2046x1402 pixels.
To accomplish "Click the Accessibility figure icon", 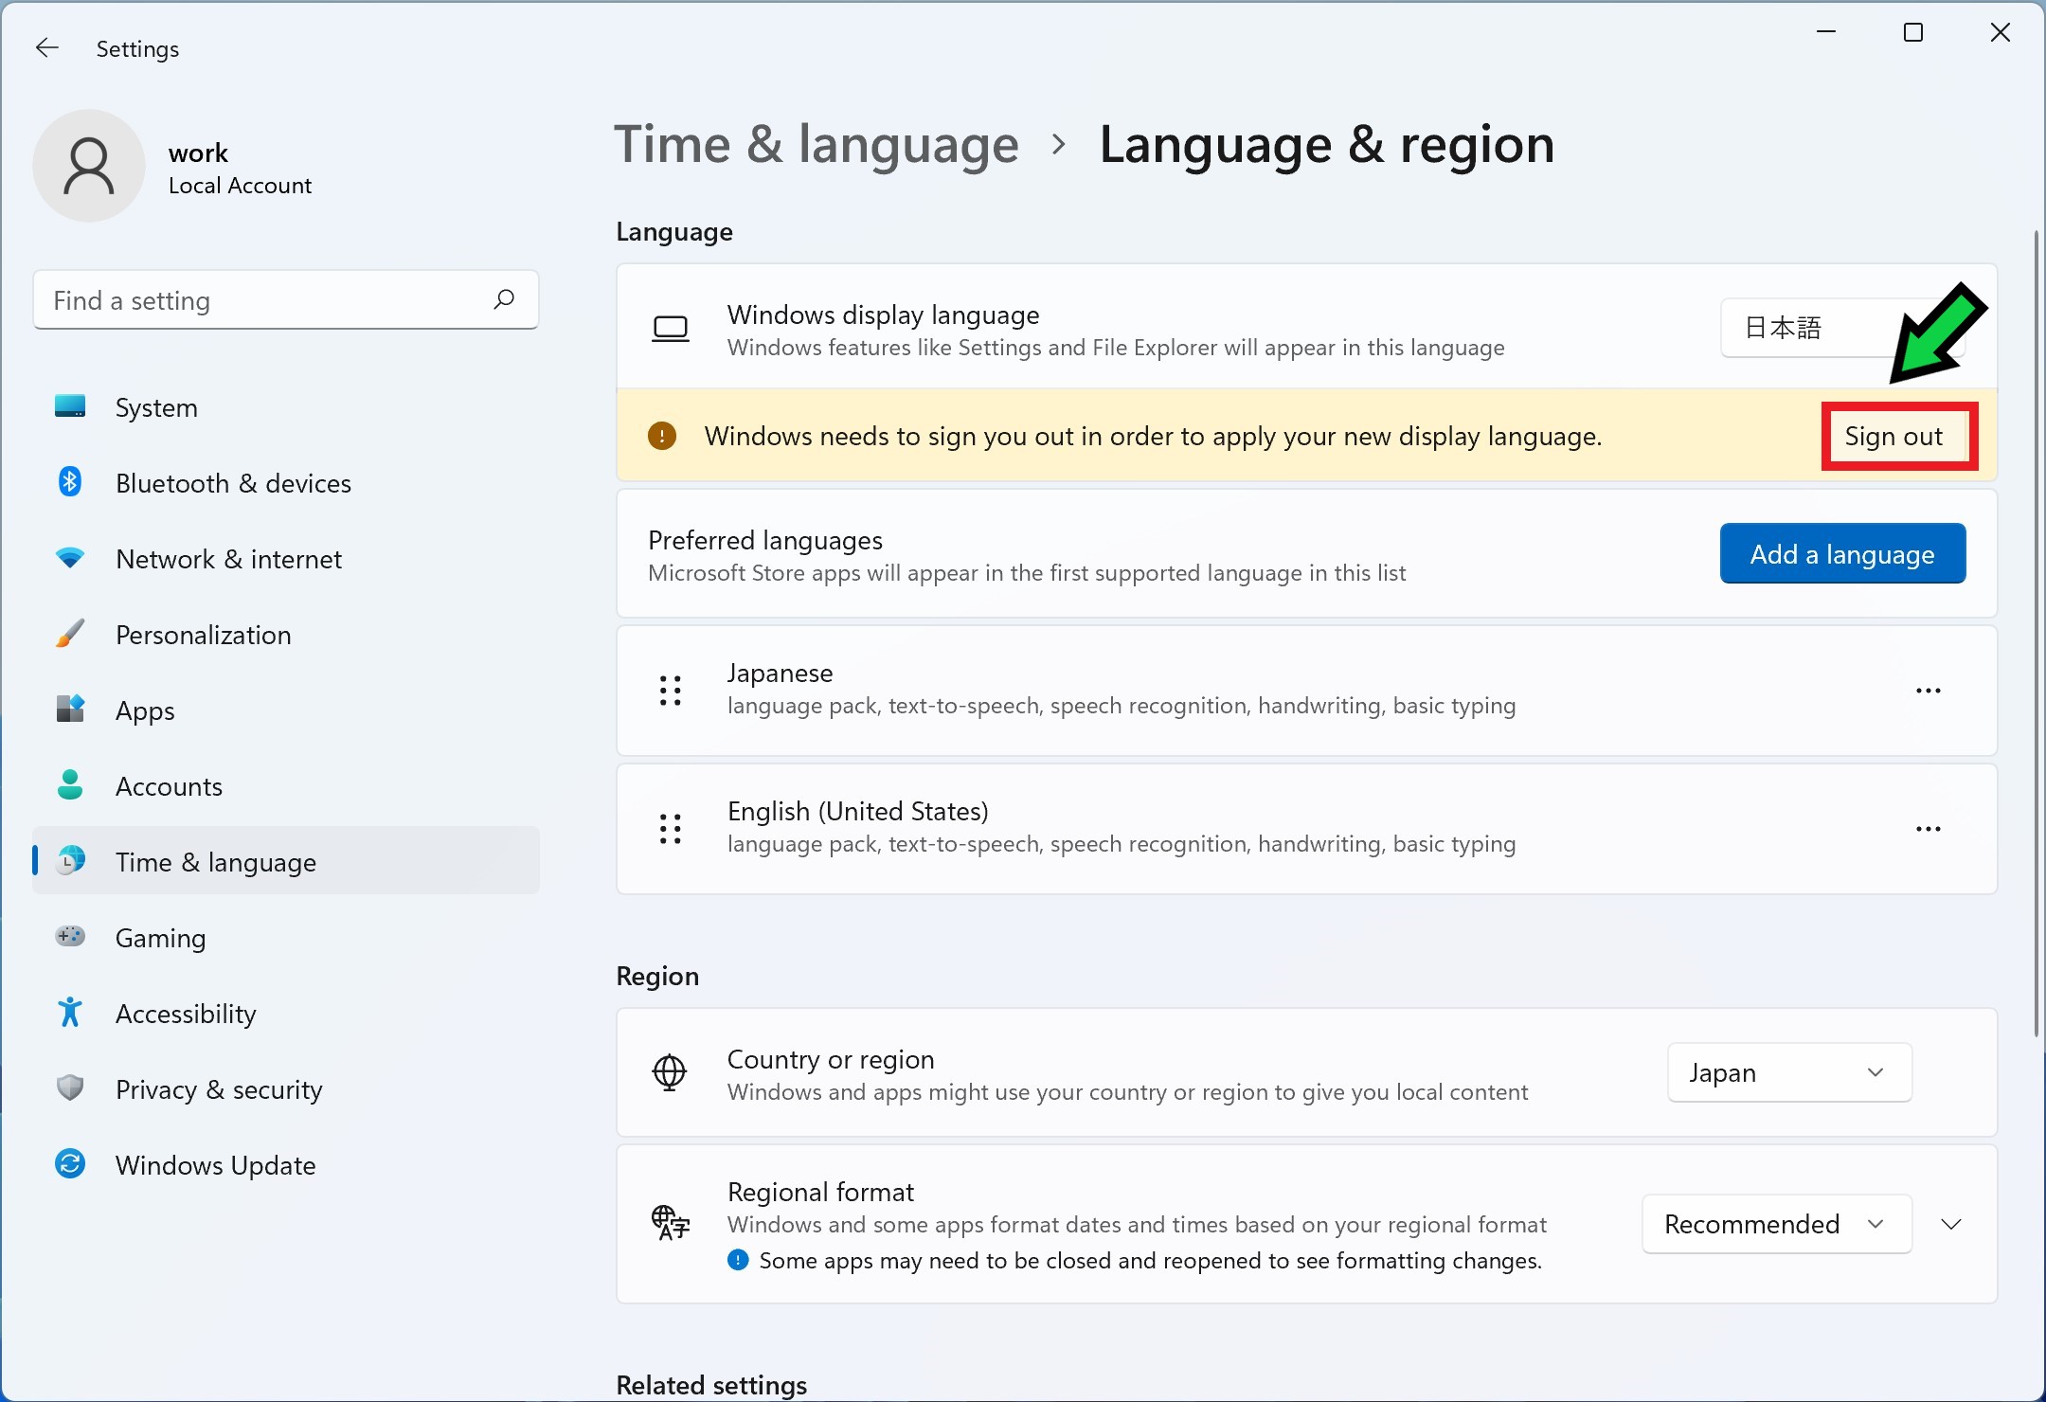I will pos(70,1013).
